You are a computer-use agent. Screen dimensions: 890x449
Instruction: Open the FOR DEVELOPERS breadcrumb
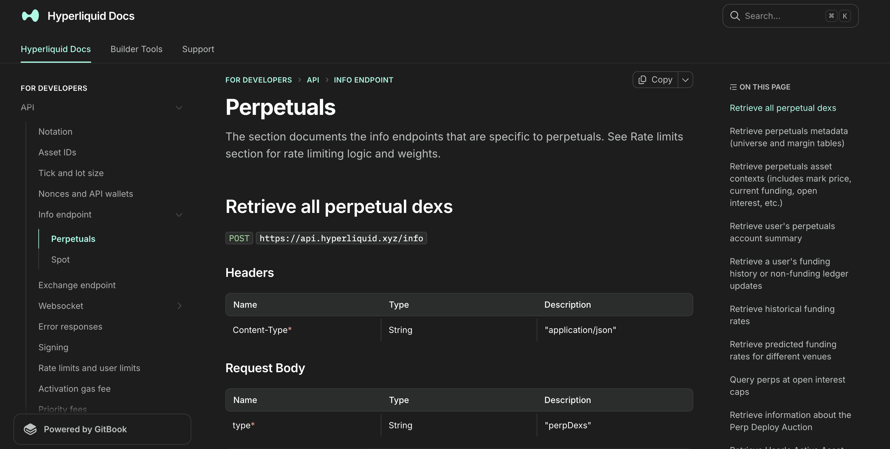pyautogui.click(x=258, y=80)
